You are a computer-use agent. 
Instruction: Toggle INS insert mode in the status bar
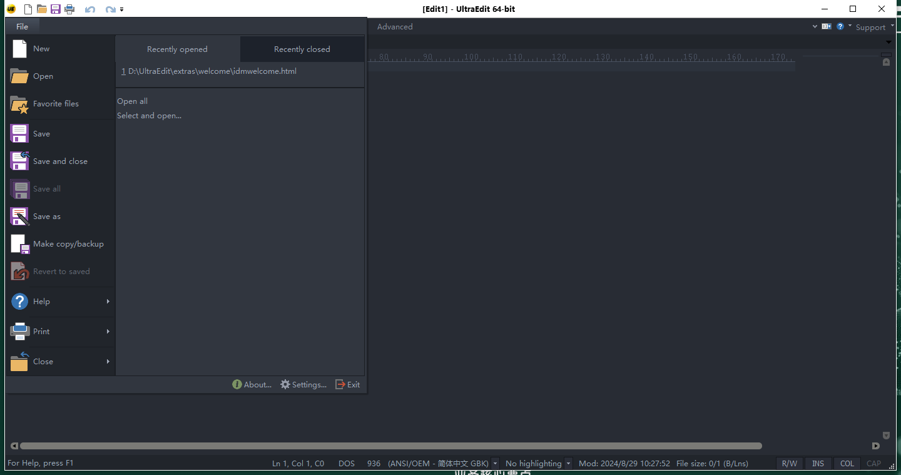click(x=818, y=464)
